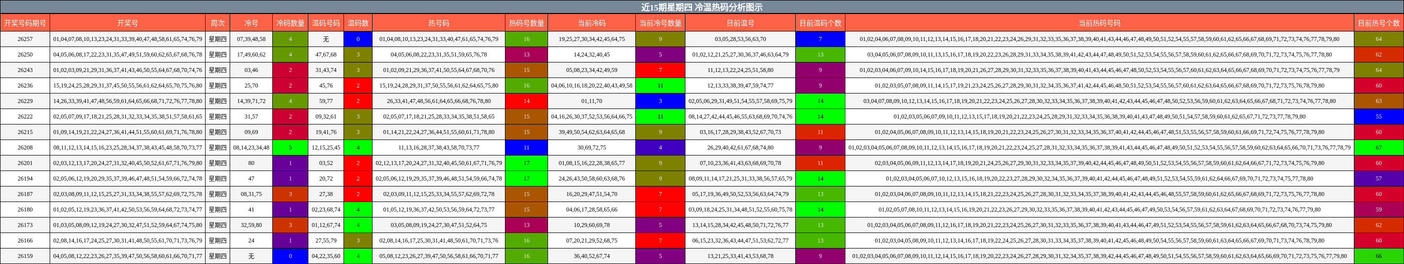Select the '温码号码' column header

[x=326, y=23]
